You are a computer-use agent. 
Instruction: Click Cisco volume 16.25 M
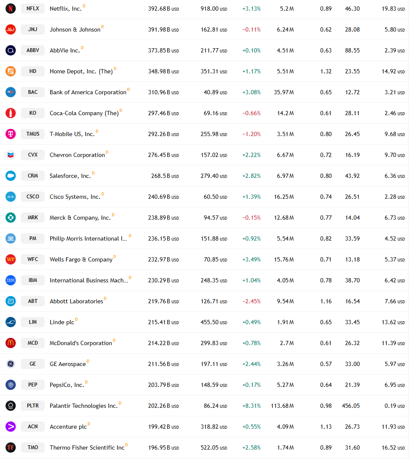(x=284, y=197)
